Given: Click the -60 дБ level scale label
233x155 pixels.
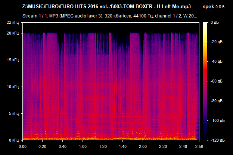Looking at the screenshot, I should [x=216, y=81].
